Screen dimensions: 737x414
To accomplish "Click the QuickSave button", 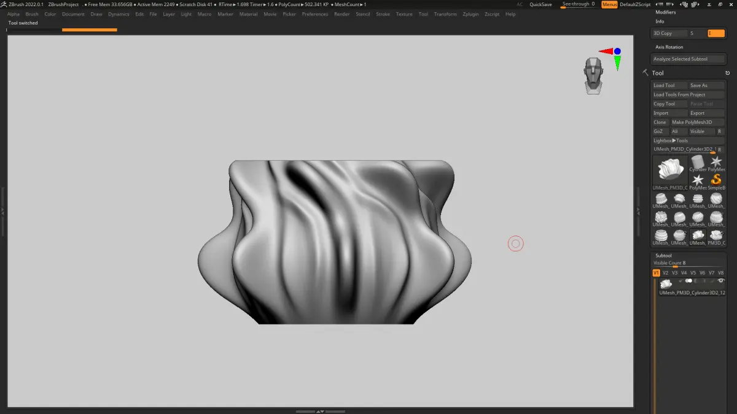I will click(540, 4).
